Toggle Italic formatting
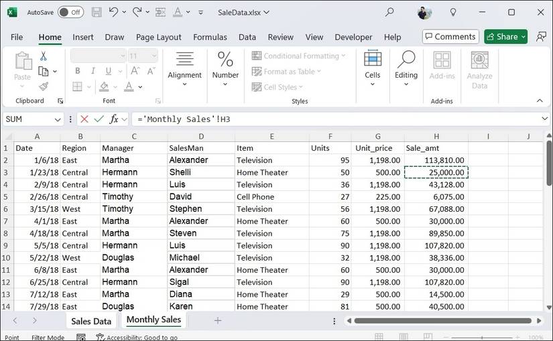Screen dimensions: 553x341 pos(94,71)
